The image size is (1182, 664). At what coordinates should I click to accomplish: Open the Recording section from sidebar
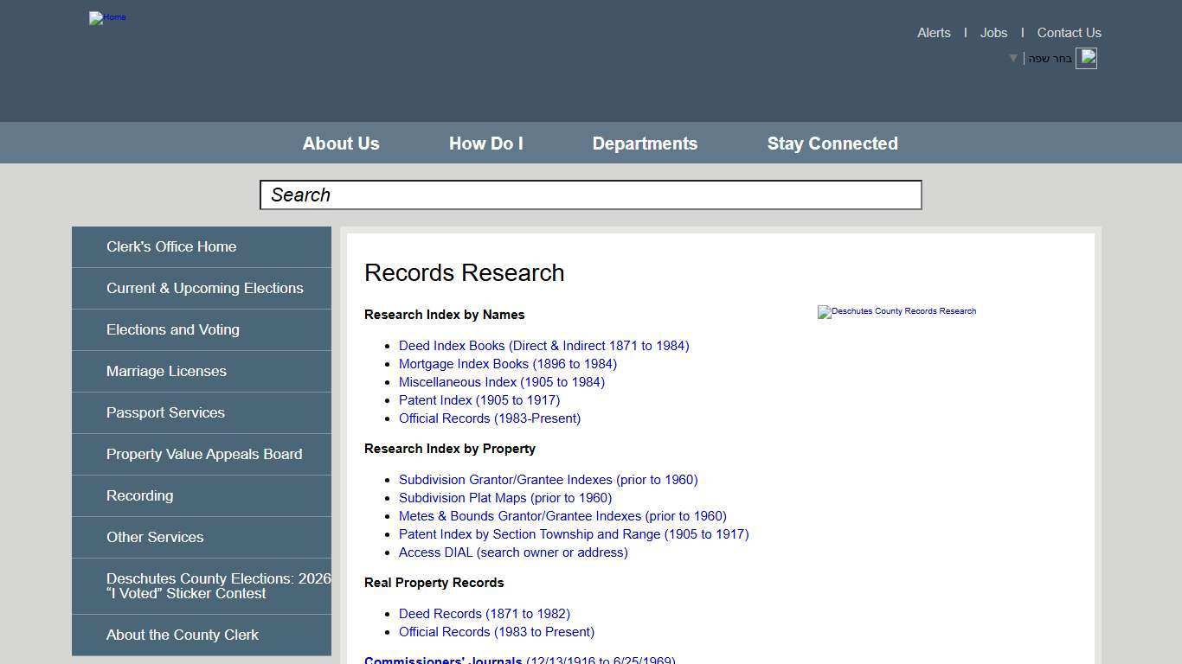tap(139, 495)
